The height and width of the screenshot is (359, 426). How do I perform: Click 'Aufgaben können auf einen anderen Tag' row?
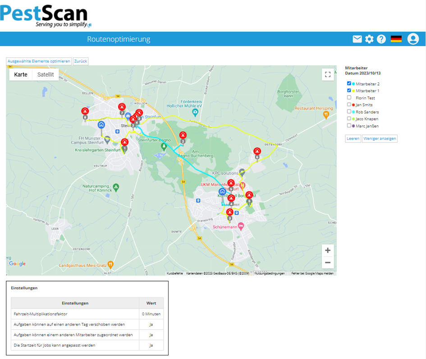pos(87,324)
